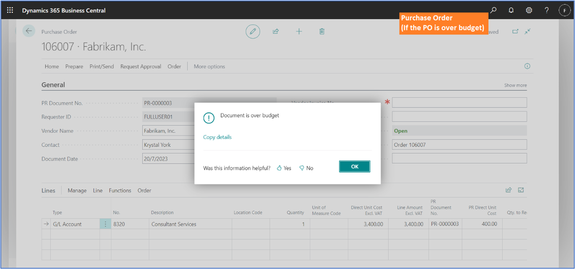Viewport: 575px width, 269px height.
Task: Click thumbs-up Yes feedback
Action: 284,168
